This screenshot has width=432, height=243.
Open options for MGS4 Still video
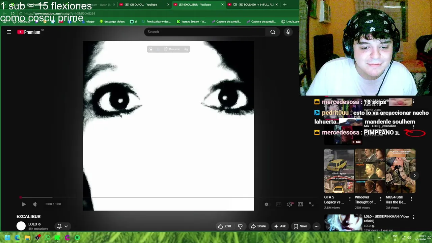tap(411, 199)
